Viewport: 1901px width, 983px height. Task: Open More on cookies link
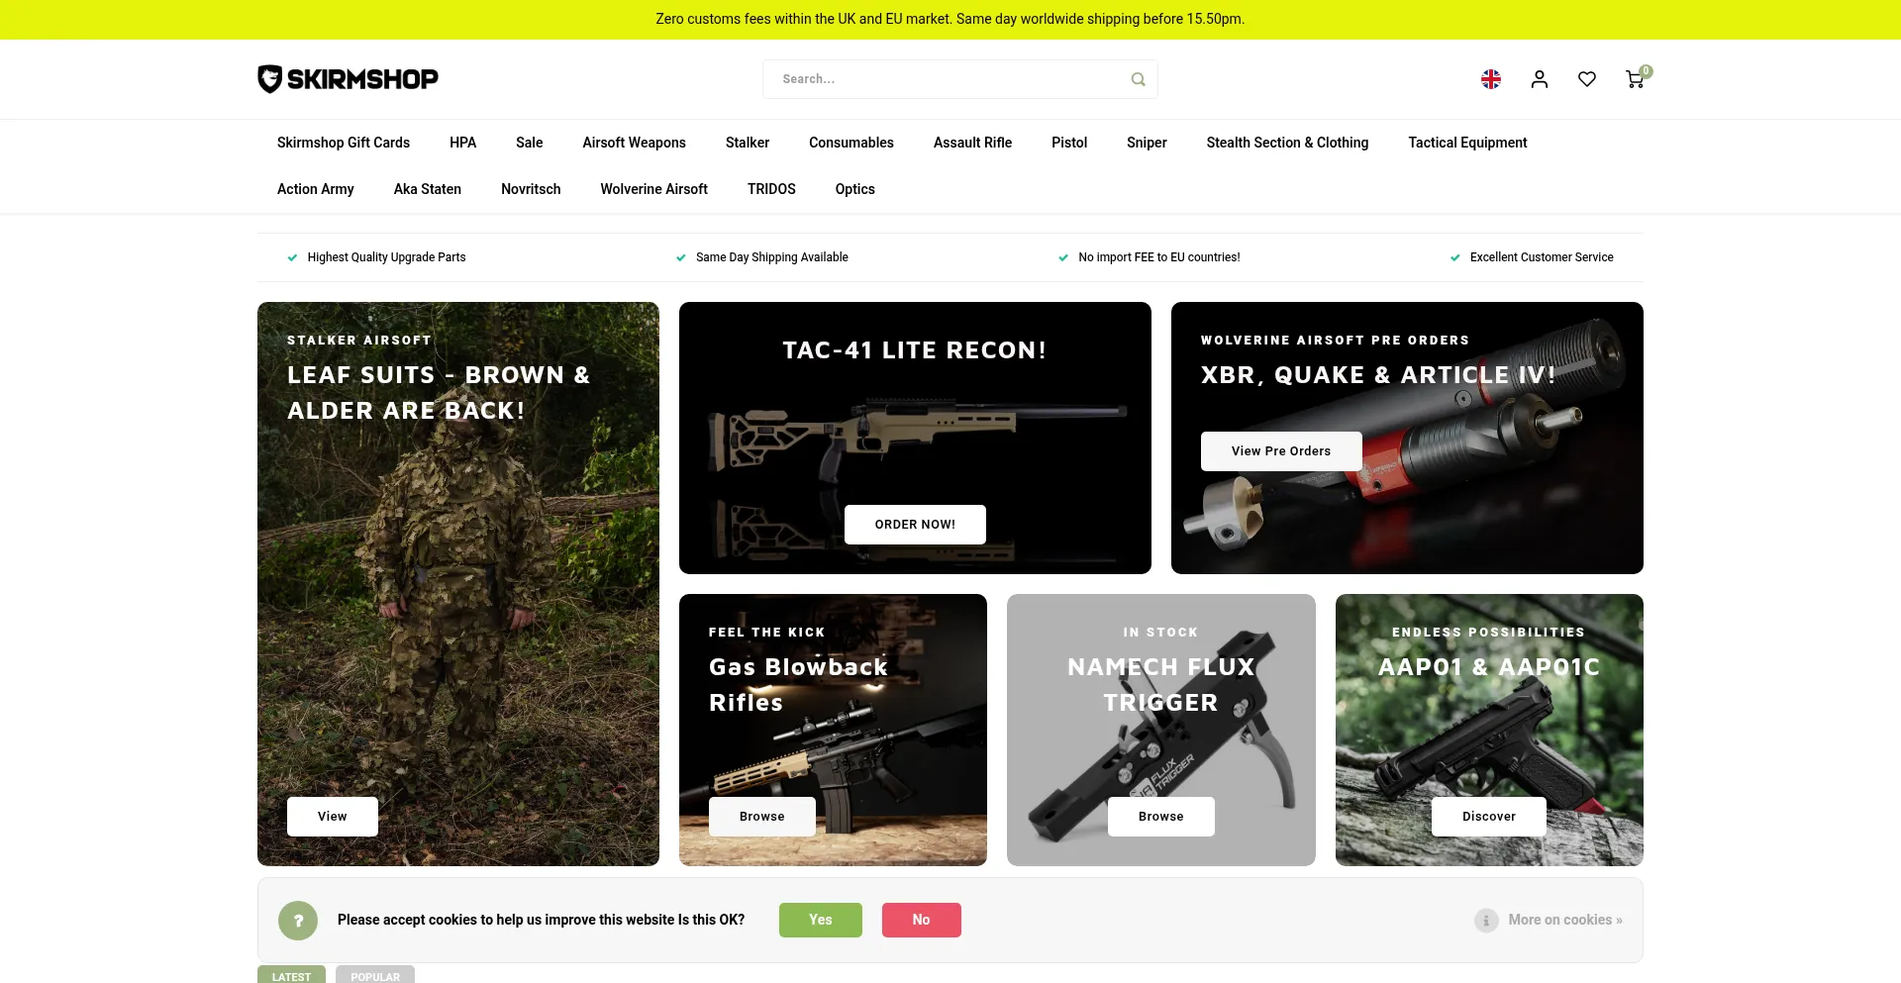[1565, 921]
